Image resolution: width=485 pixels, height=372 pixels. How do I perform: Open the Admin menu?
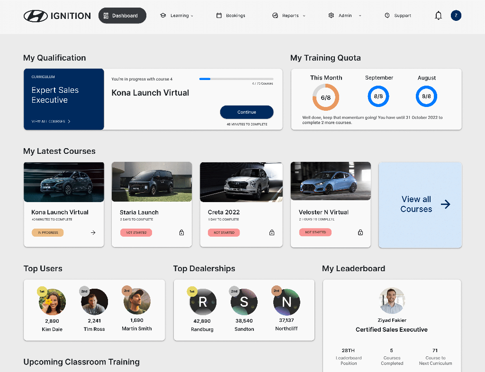tap(345, 16)
